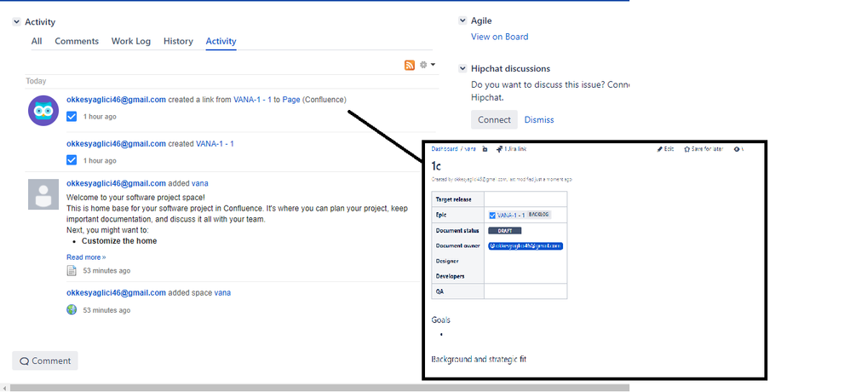This screenshot has width=850, height=392.
Task: Click the watch eye icon in Confluence preview
Action: click(x=738, y=149)
